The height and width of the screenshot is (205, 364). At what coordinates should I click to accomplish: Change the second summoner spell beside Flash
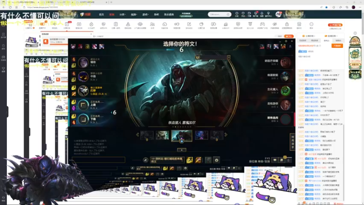pos(198,160)
